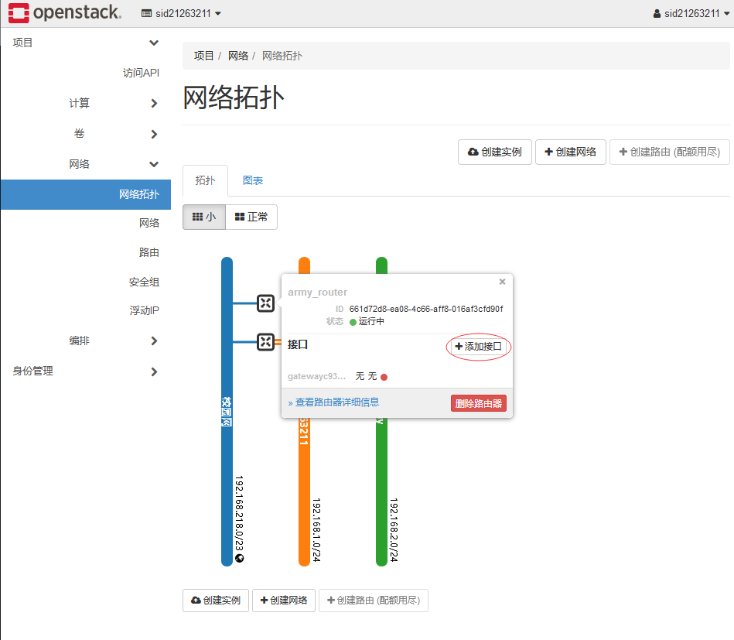Screen dimensions: 734x640
Task: Expand the 身份管理 sidebar section
Action: click(x=86, y=371)
